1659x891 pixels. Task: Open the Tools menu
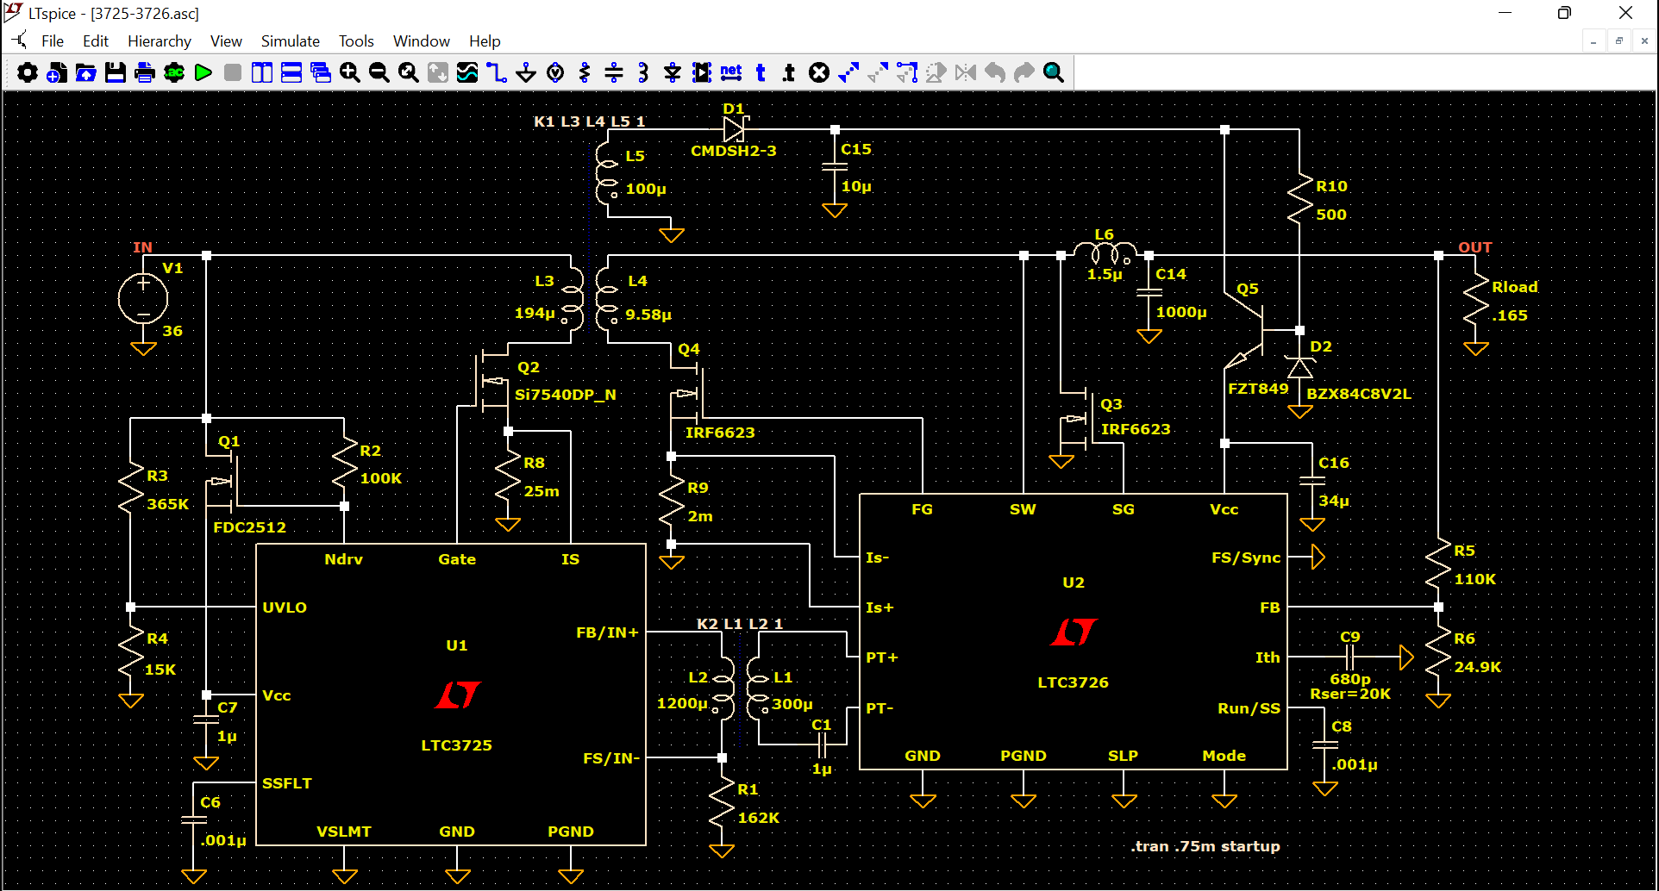[355, 41]
